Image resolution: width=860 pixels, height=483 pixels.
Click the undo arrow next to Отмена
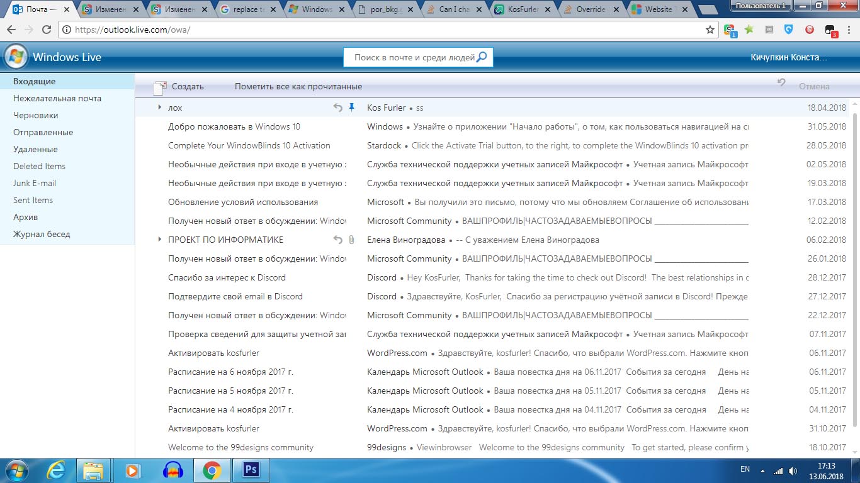pyautogui.click(x=781, y=83)
